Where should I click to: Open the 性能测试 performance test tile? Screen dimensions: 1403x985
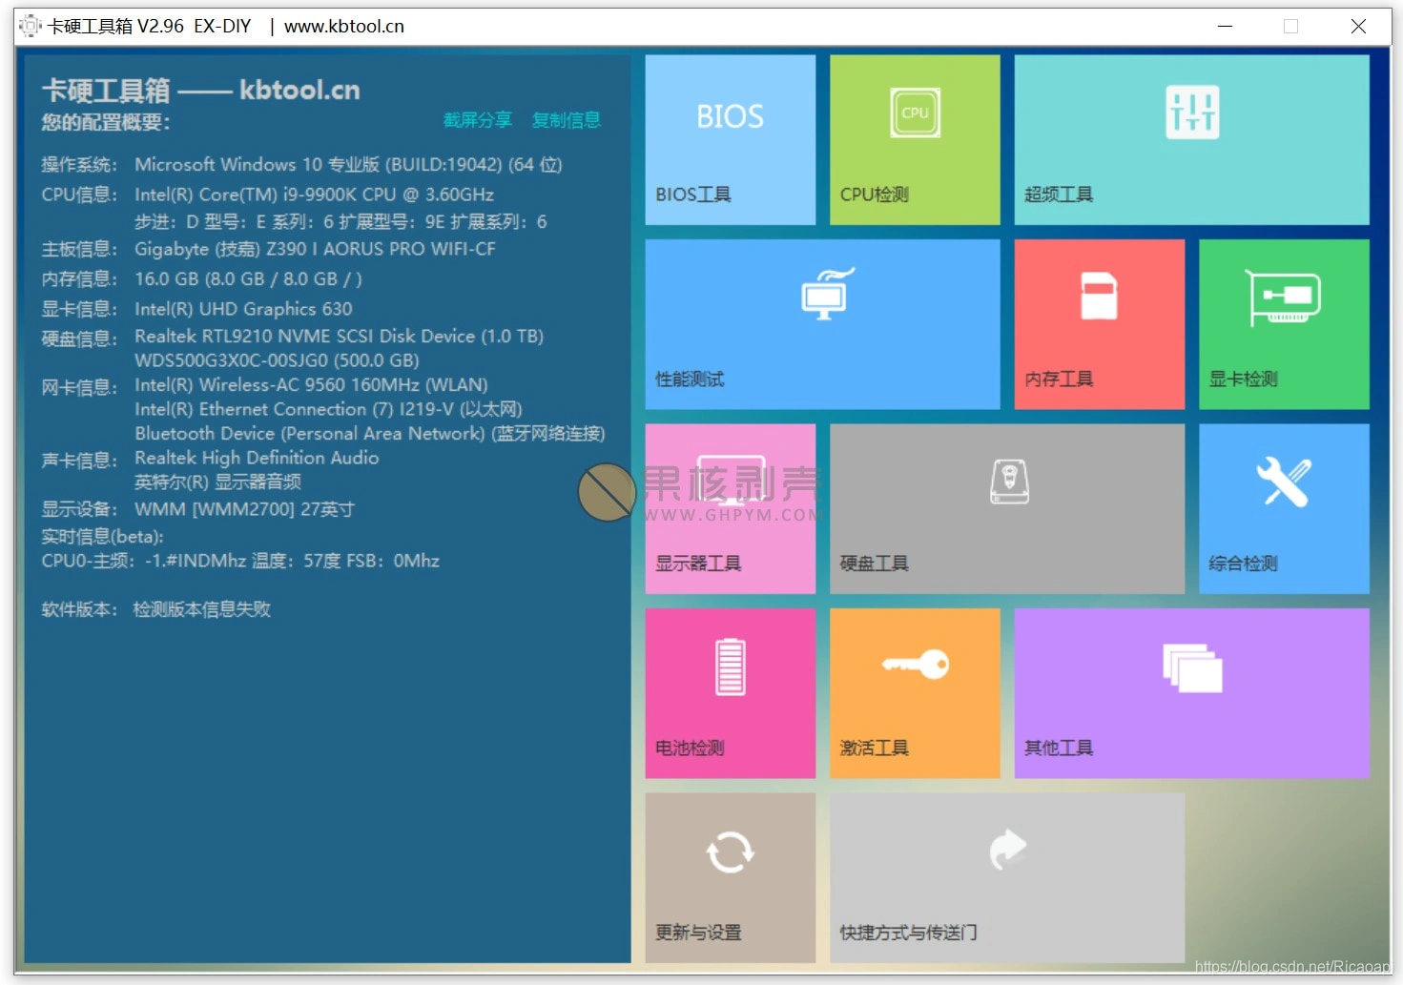(822, 324)
